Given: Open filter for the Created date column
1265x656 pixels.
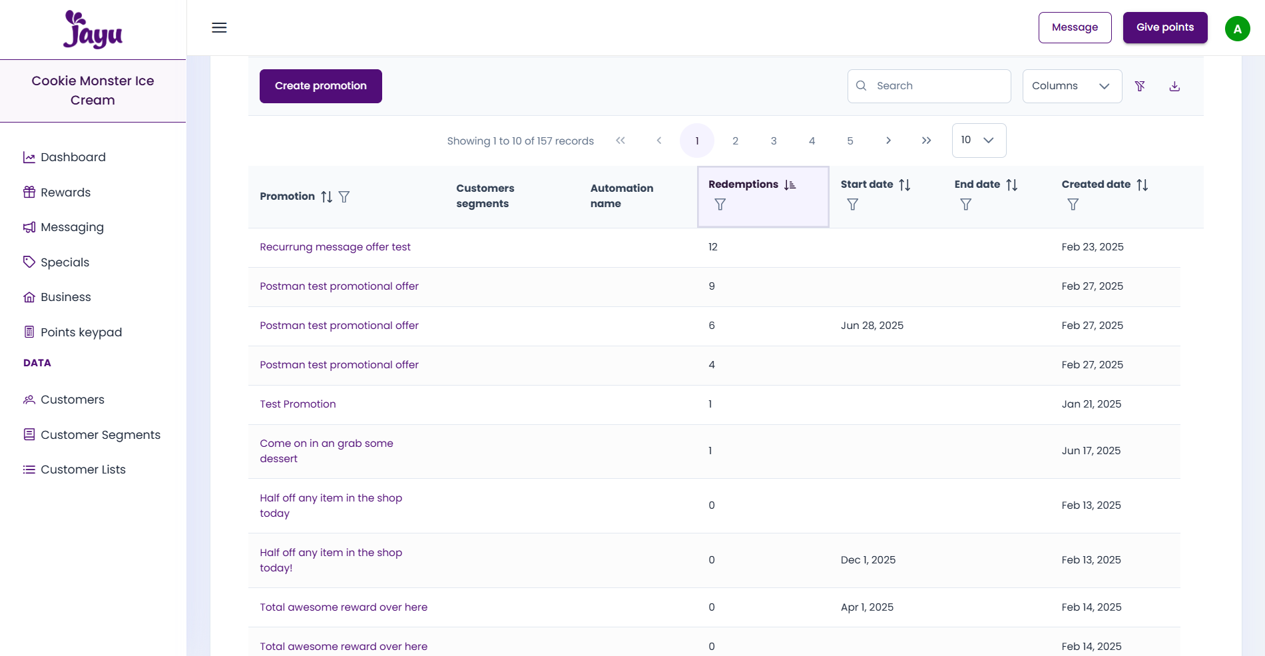Looking at the screenshot, I should pos(1073,204).
